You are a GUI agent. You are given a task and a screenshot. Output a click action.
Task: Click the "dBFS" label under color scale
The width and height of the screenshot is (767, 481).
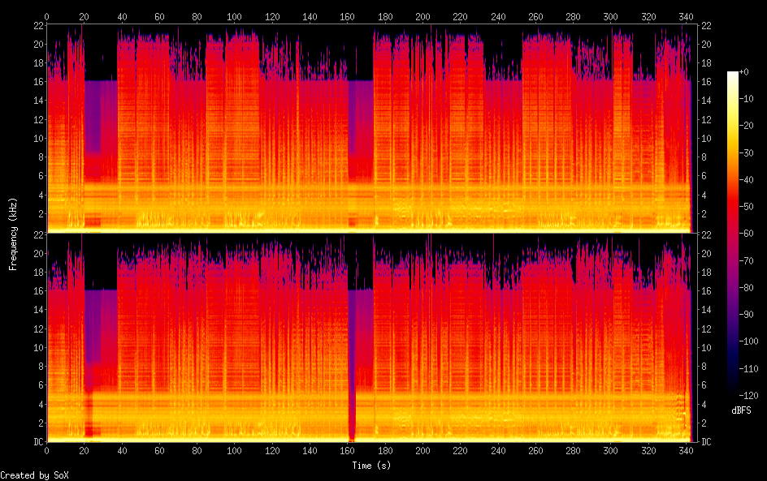click(741, 413)
